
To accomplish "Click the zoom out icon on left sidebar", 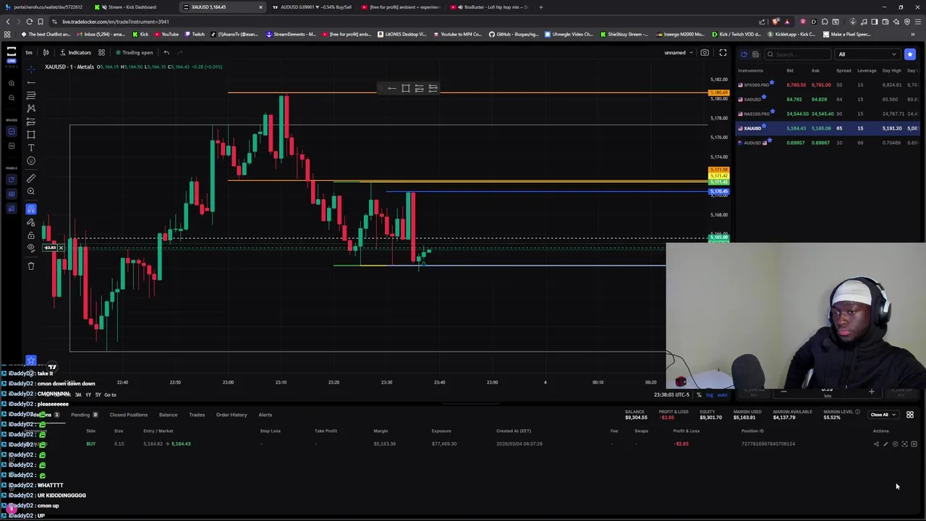I will [x=12, y=98].
